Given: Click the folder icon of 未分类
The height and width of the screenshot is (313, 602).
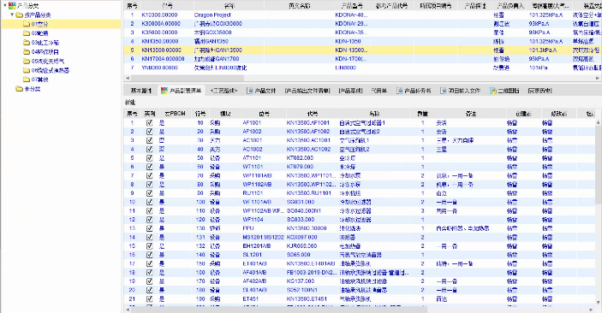Looking at the screenshot, I should (19, 89).
